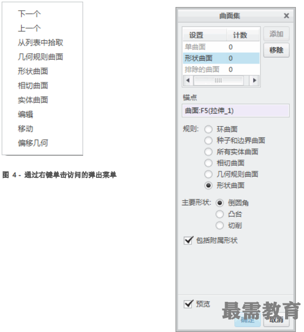The image size is (304, 332).
Task: Select 几何规则曲面 in the popup menu
Action: click(40, 57)
